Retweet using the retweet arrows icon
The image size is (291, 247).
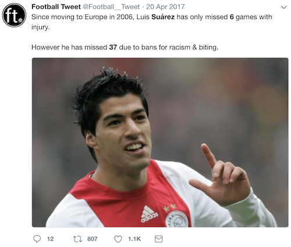pyautogui.click(x=77, y=239)
